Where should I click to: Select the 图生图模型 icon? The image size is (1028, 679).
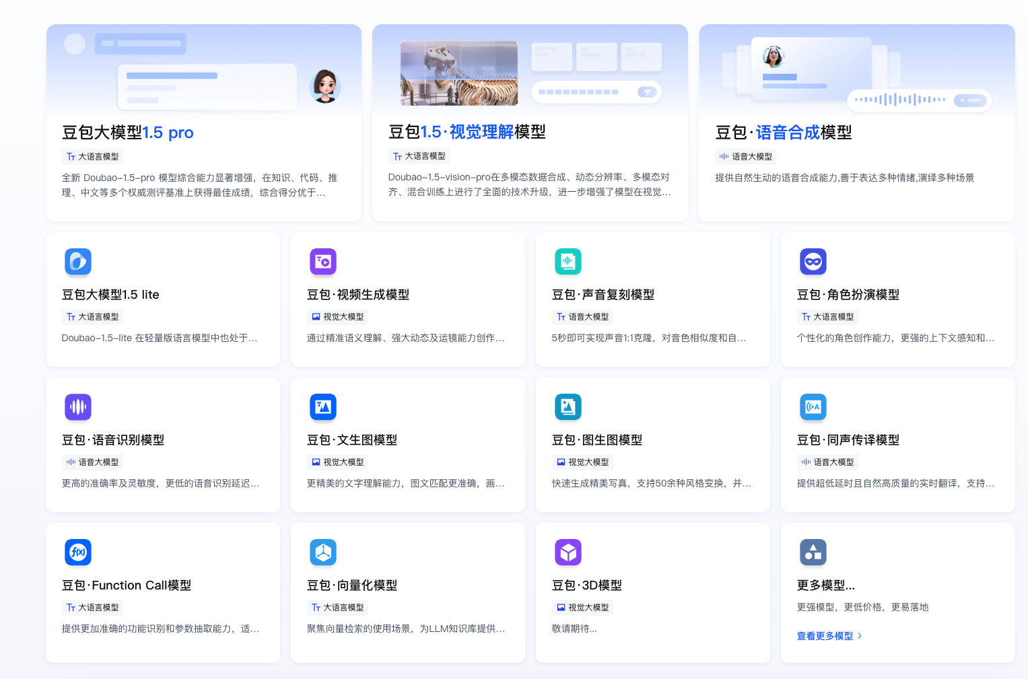coord(568,407)
